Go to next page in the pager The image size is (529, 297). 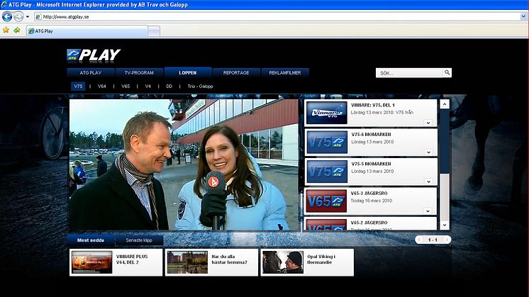pyautogui.click(x=447, y=240)
